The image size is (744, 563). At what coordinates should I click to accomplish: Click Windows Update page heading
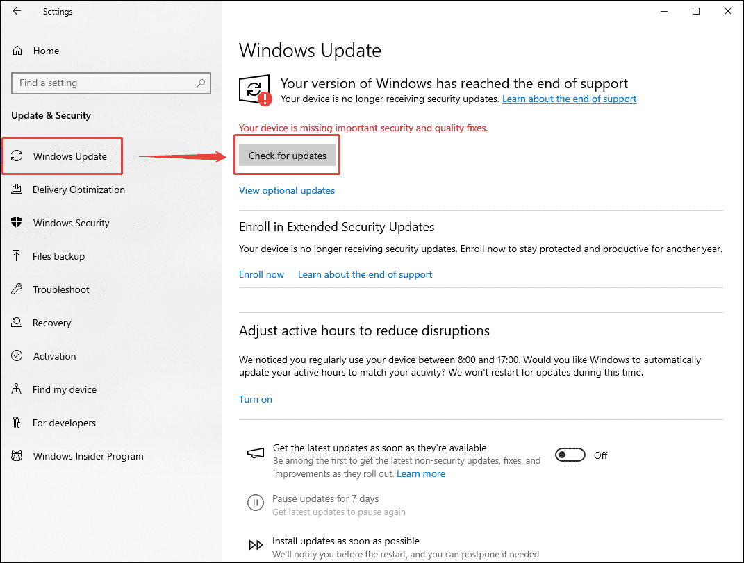(x=310, y=50)
